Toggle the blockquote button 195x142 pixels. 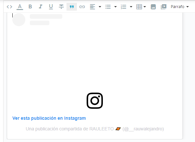pyautogui.click(x=72, y=7)
